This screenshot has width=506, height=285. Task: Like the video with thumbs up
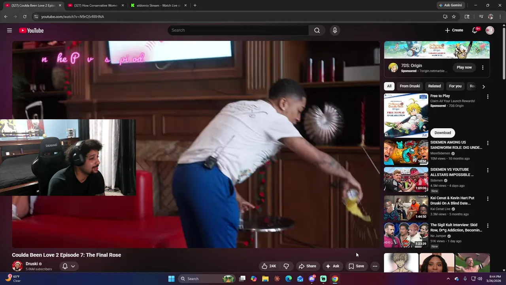[269, 266]
